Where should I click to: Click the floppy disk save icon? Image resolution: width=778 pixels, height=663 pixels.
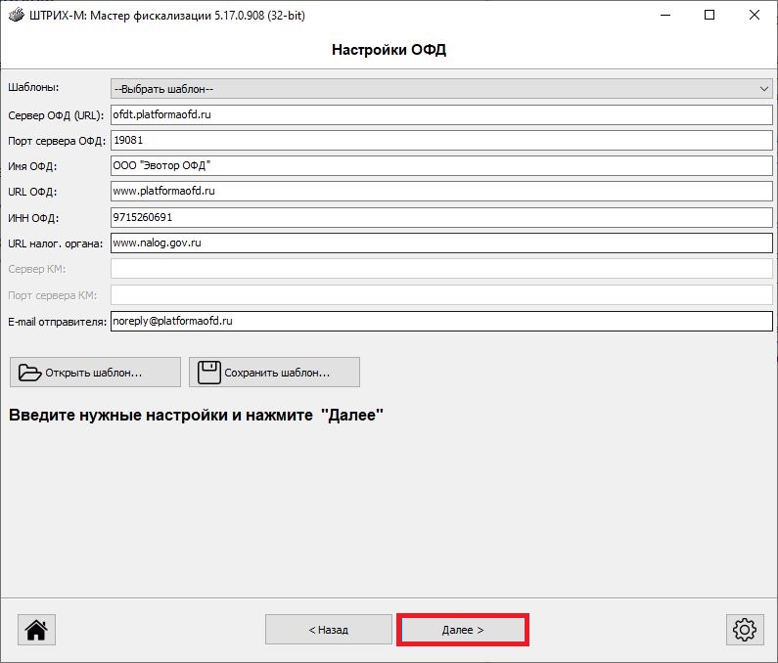point(208,373)
